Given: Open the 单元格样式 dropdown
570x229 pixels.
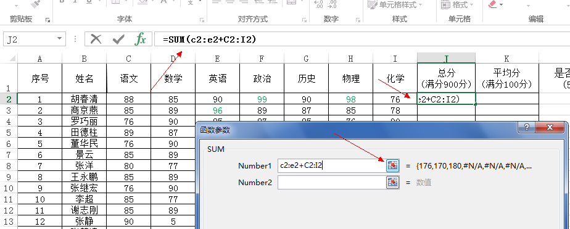Looking at the screenshot, I should [x=395, y=5].
